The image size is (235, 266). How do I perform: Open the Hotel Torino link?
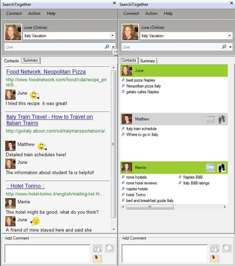pos(26,186)
